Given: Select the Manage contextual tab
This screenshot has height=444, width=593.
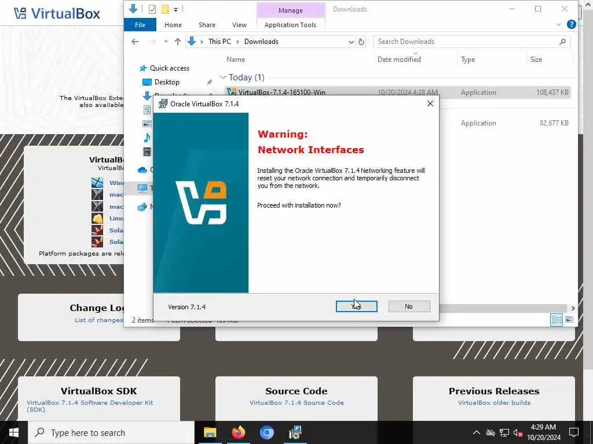Looking at the screenshot, I should pos(291,10).
